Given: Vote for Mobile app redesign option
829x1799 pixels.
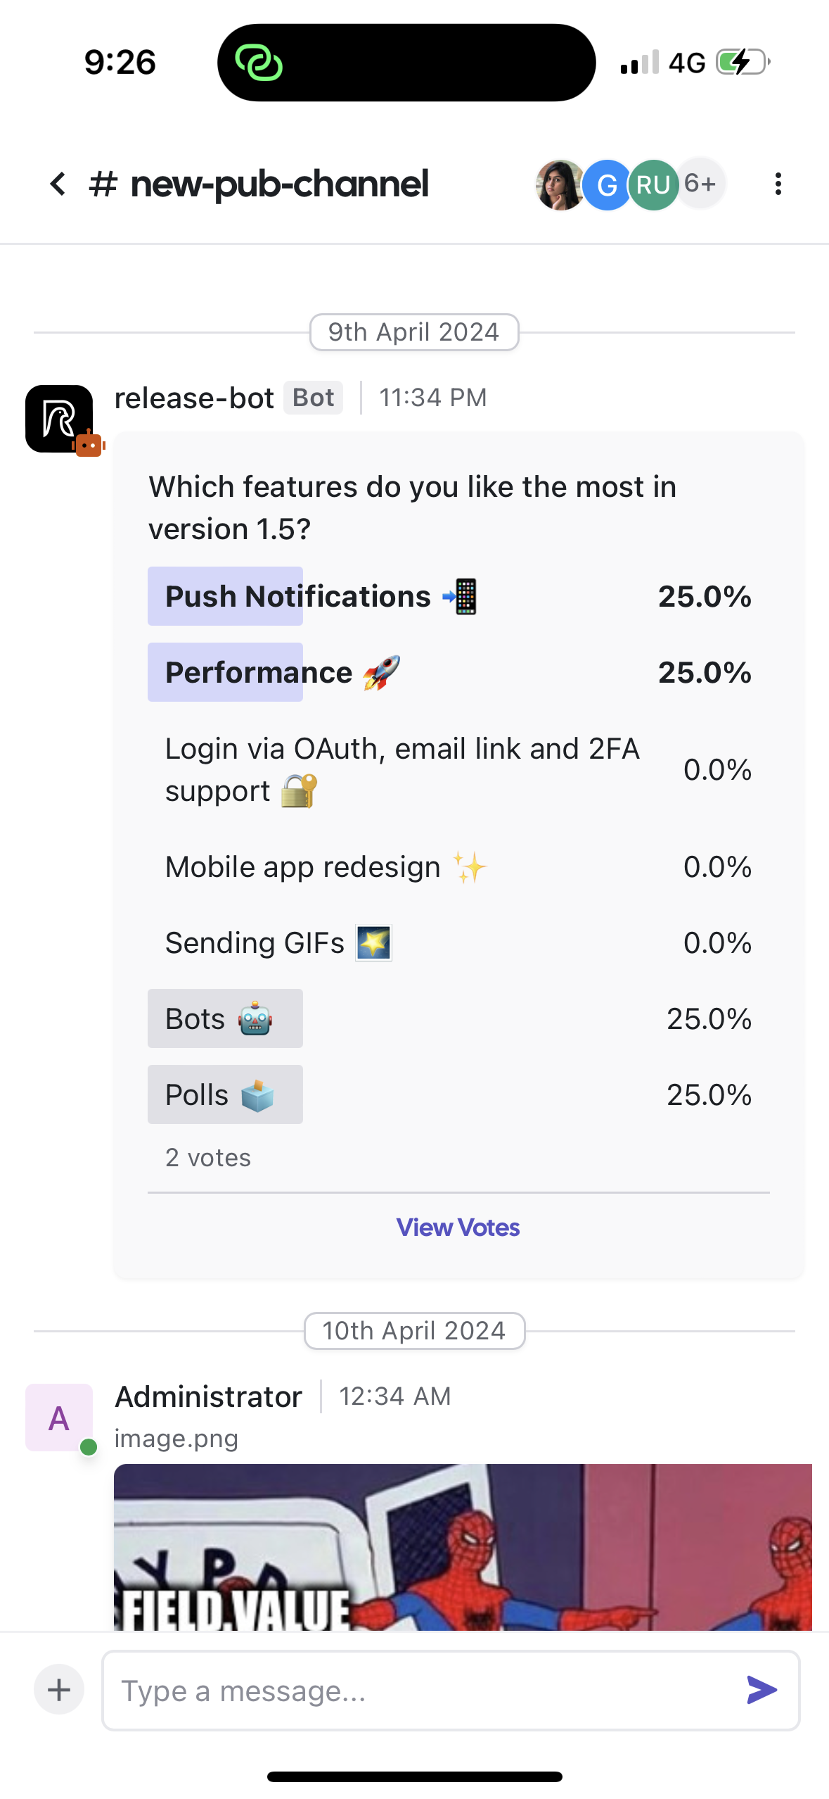Looking at the screenshot, I should [450, 867].
